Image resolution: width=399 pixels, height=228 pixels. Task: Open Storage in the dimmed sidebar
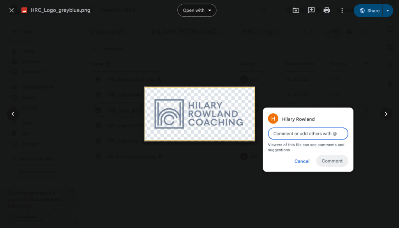click(x=30, y=144)
